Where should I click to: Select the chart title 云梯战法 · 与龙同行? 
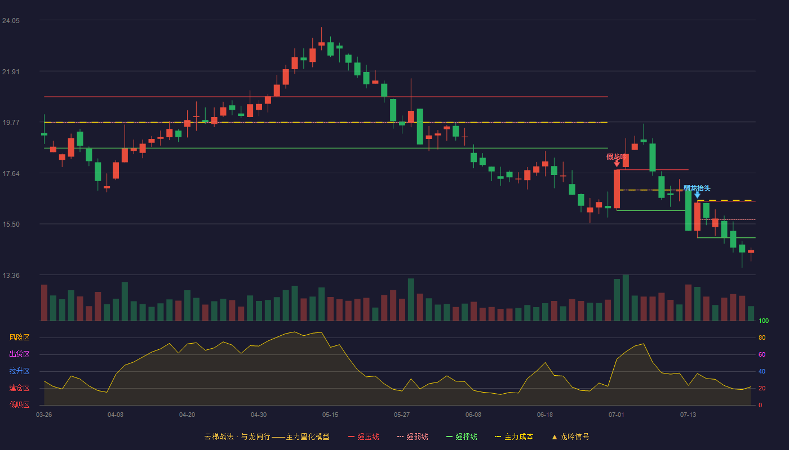237,436
